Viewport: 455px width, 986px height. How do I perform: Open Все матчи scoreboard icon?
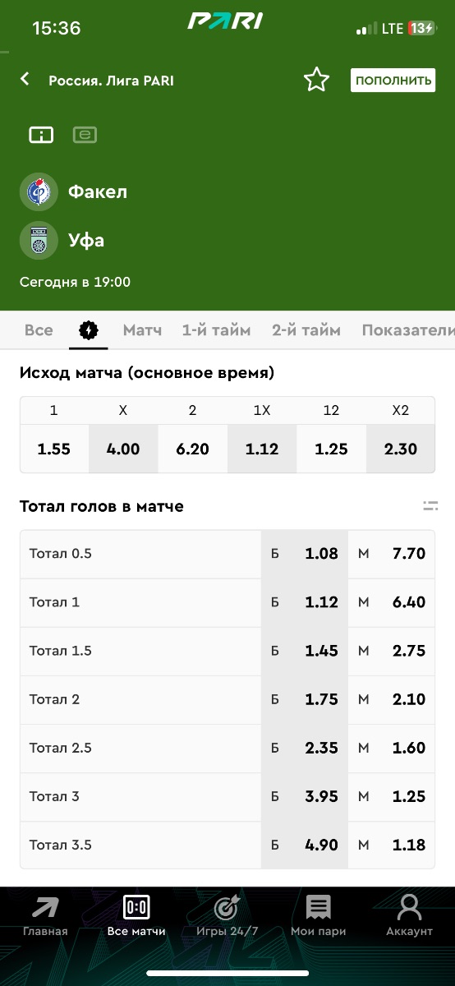136,916
